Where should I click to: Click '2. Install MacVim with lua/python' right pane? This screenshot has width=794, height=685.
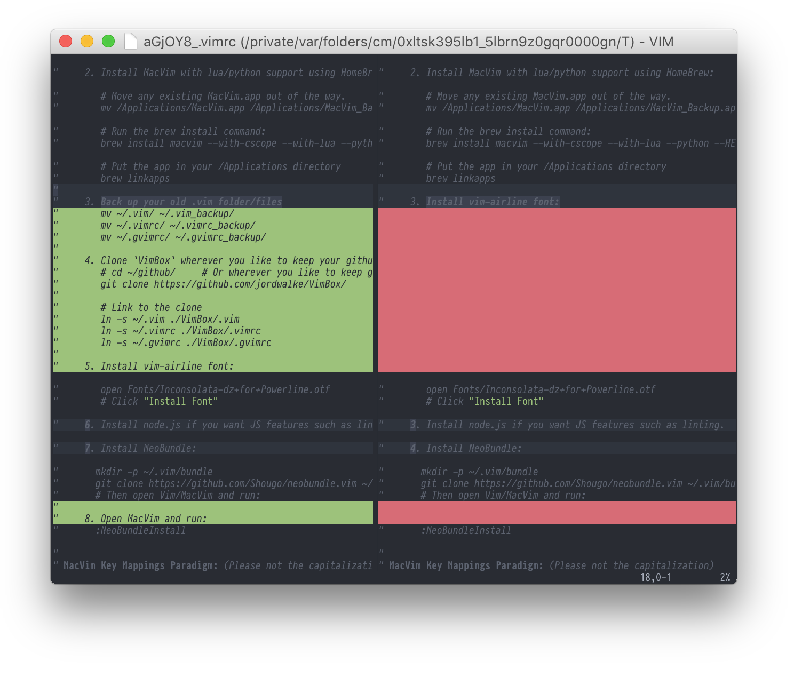coord(562,73)
